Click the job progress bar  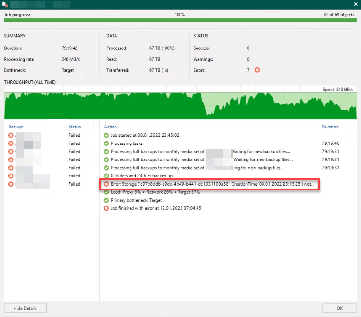[x=180, y=20]
